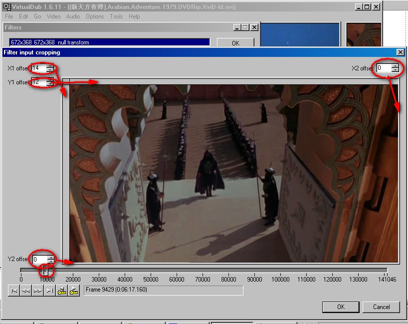Click inside the Y2 offset field
Viewport: 408px width, 324px height.
pyautogui.click(x=40, y=259)
